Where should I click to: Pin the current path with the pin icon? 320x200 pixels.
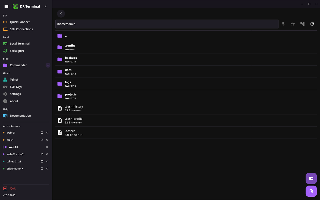(283, 24)
